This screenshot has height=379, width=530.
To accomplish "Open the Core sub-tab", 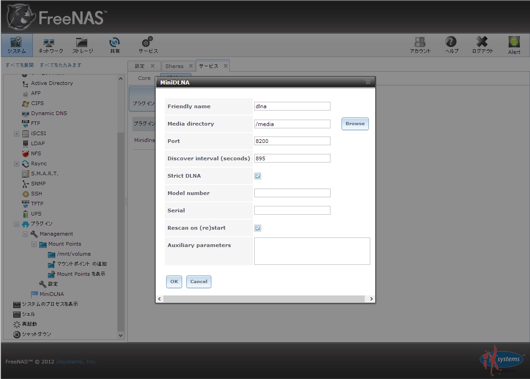I will click(144, 78).
